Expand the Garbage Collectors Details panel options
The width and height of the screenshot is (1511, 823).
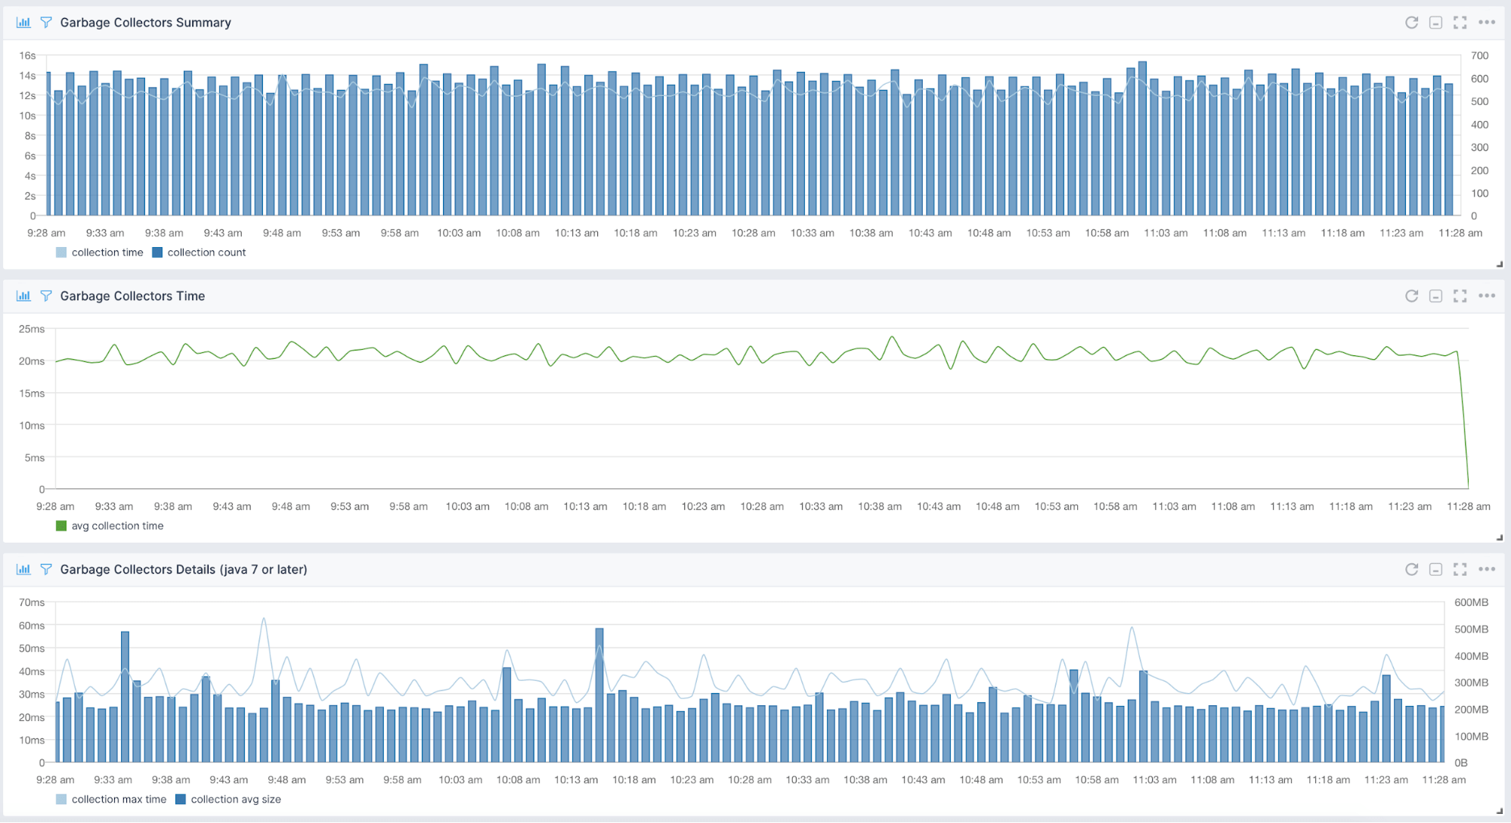tap(1488, 568)
